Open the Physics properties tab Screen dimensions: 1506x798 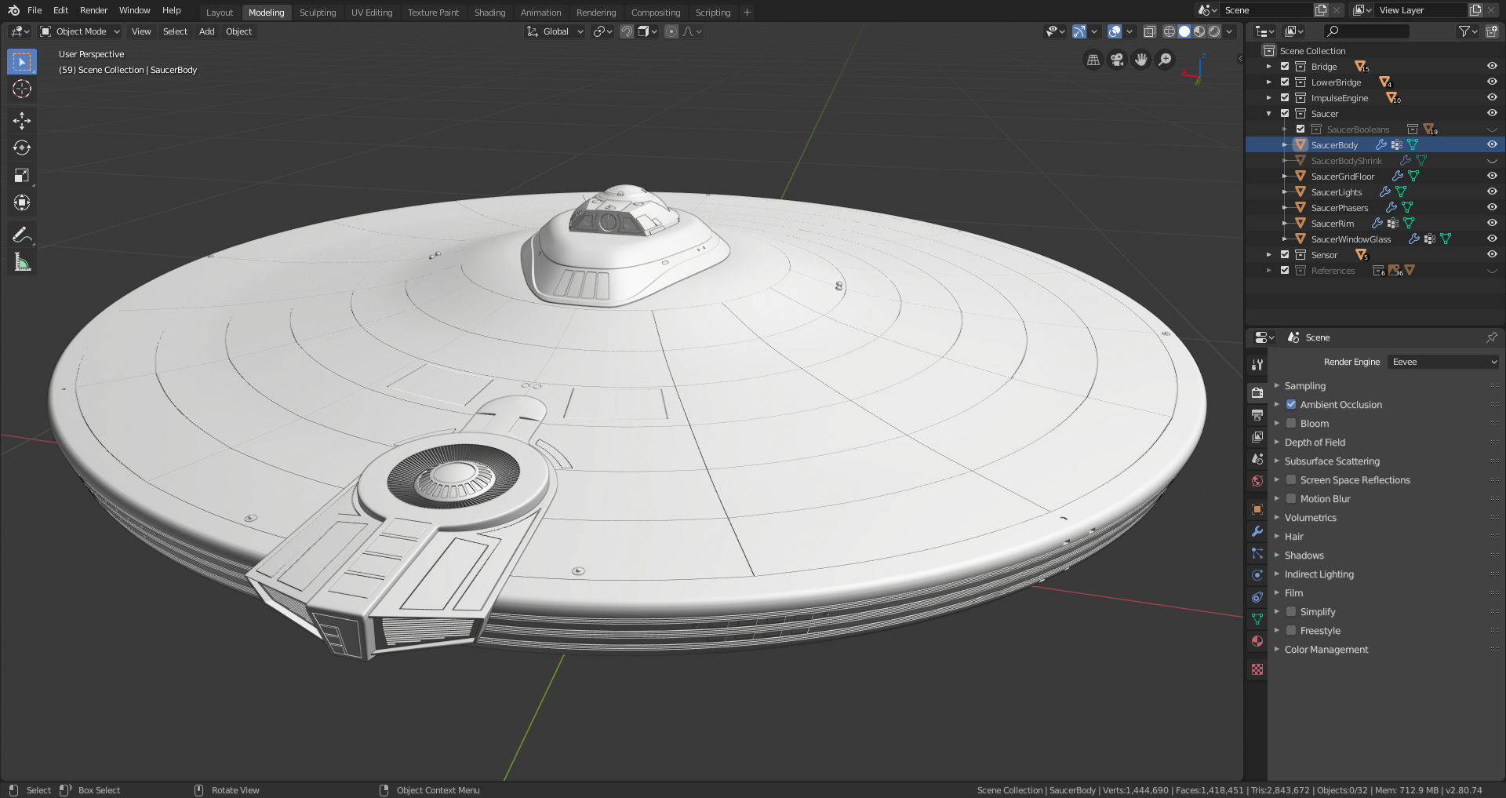[1257, 575]
